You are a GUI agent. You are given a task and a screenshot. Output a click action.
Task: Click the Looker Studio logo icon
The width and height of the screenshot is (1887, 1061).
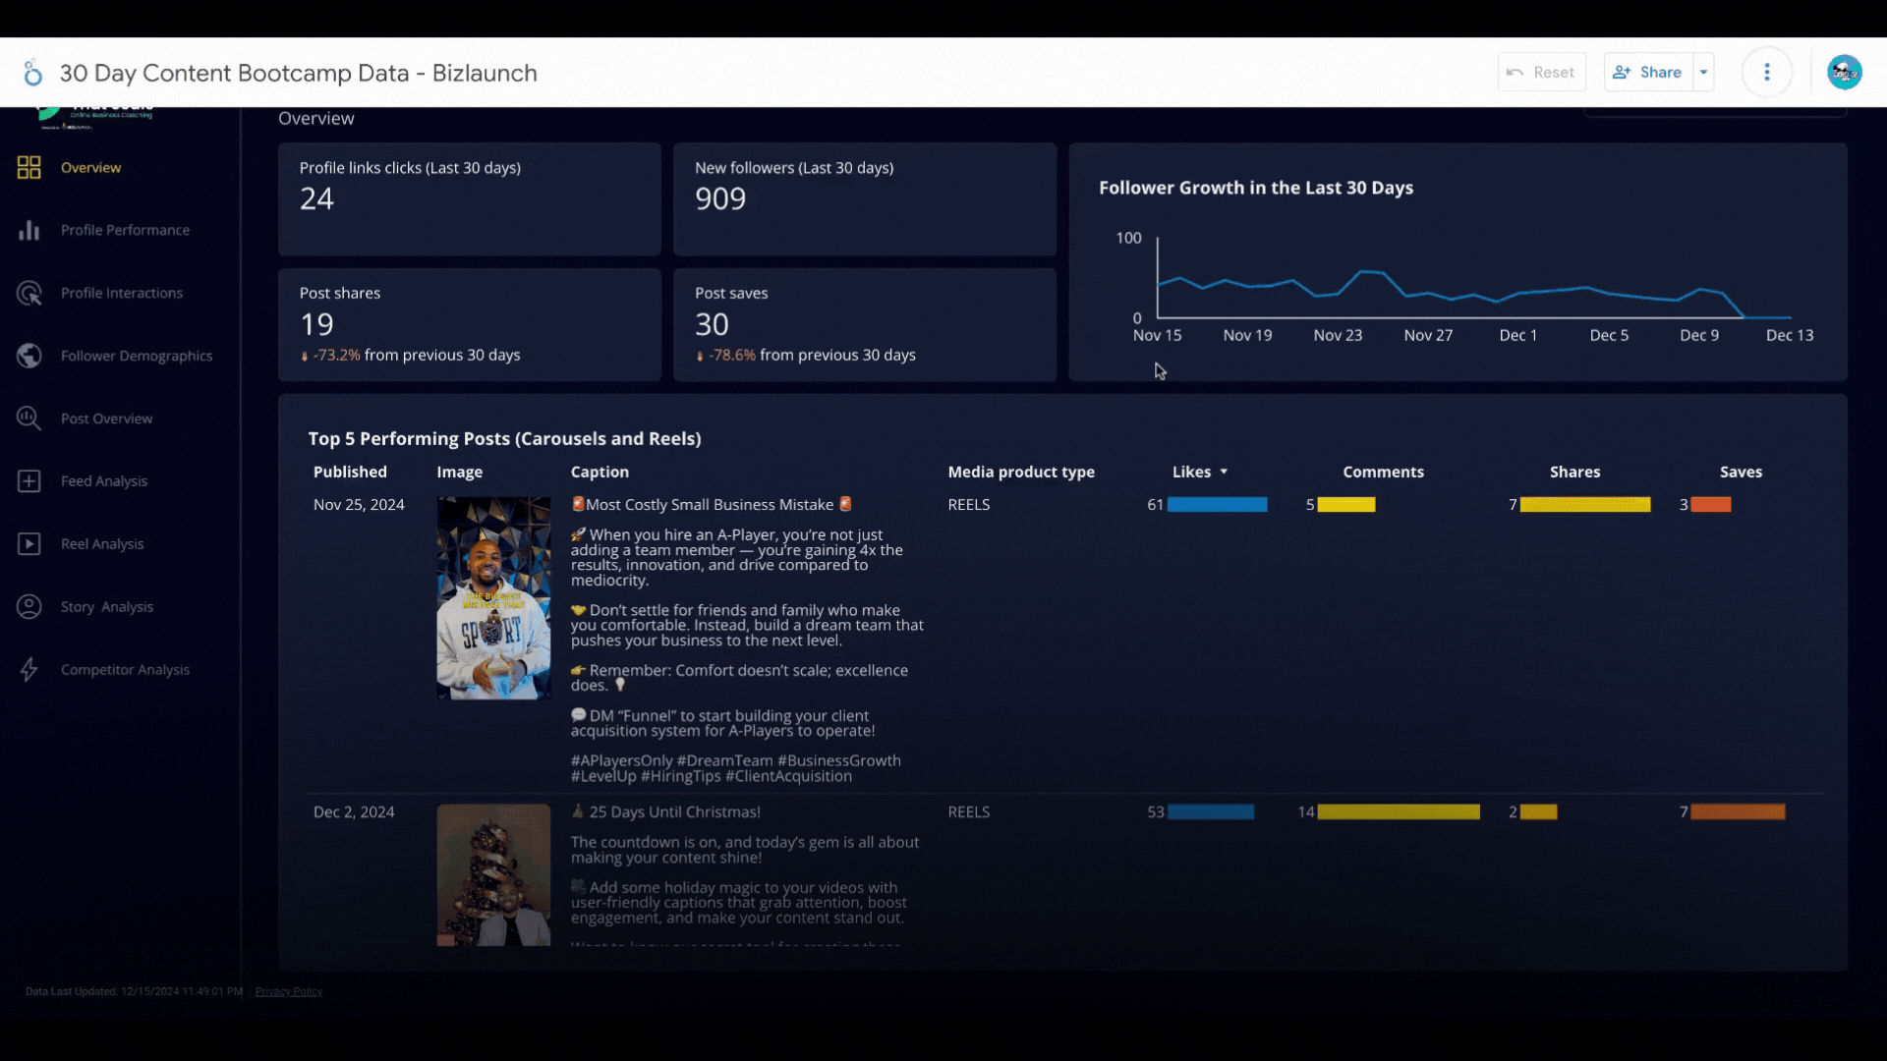32,73
